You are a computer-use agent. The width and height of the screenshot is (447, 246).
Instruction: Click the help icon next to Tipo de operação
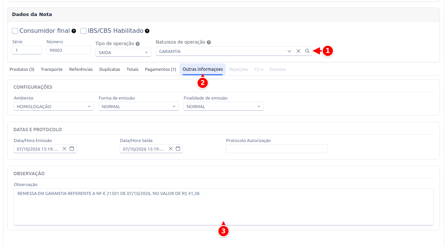[138, 44]
